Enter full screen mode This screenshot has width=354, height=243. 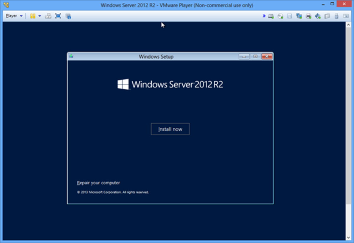[x=58, y=16]
